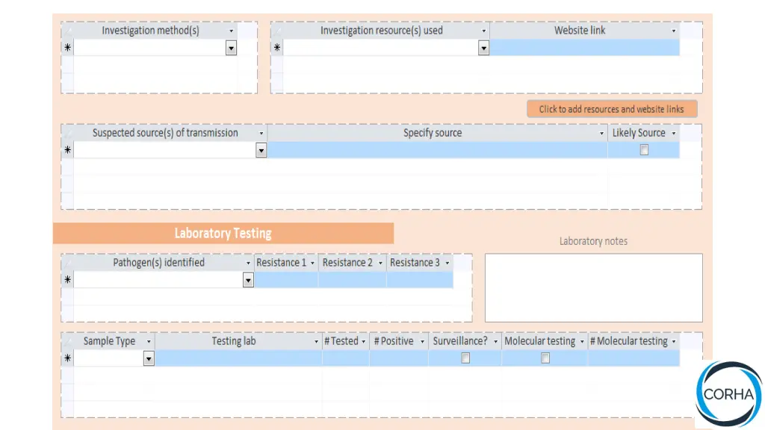Click inside the Laboratory notes text box
Viewport: 765px width, 430px height.
593,287
